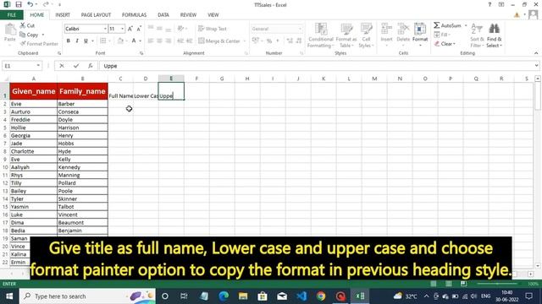The width and height of the screenshot is (542, 304).
Task: Confirm the entry with the checkmark icon
Action: [x=76, y=66]
